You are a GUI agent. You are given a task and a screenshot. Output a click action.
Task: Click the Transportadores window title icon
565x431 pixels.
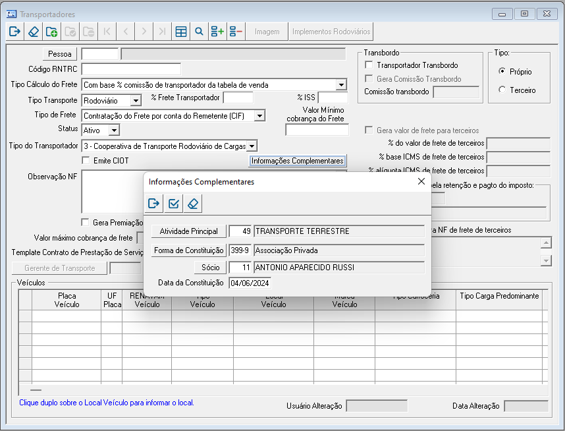[12, 14]
